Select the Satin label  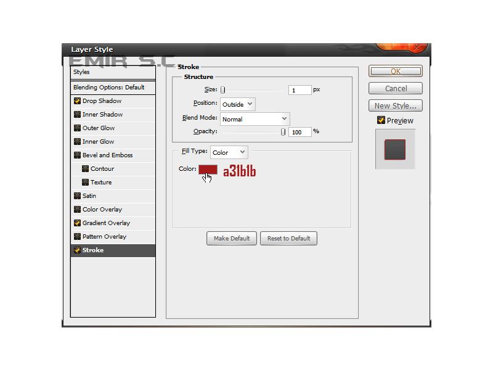tap(89, 195)
